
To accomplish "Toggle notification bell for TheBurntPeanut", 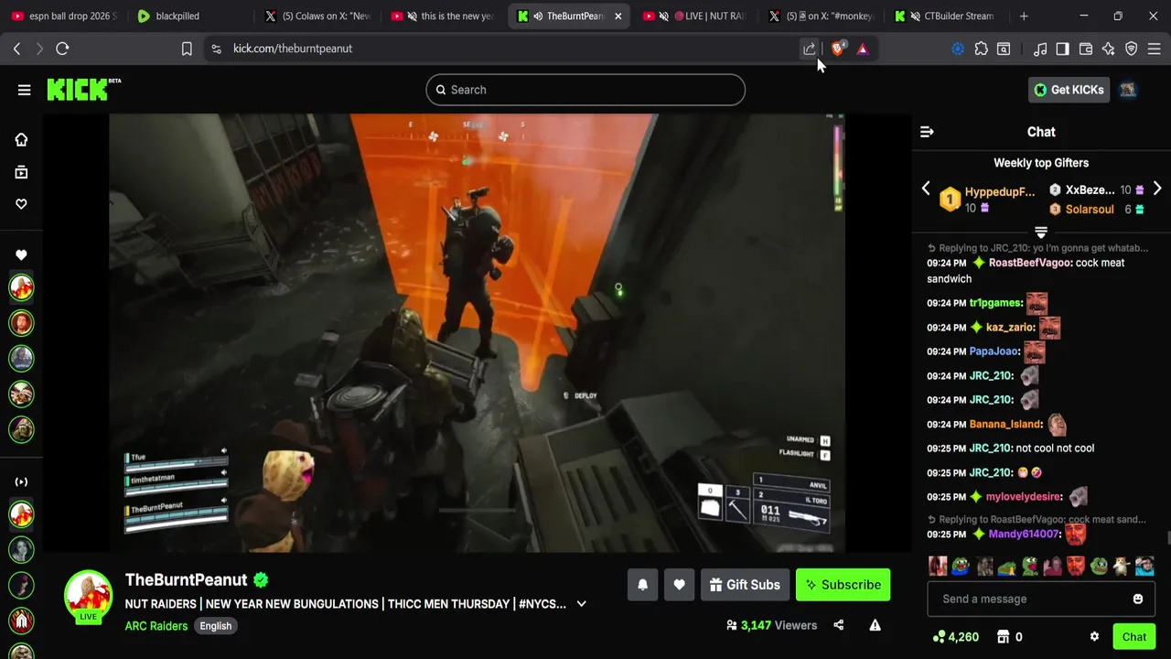I will pos(642,585).
